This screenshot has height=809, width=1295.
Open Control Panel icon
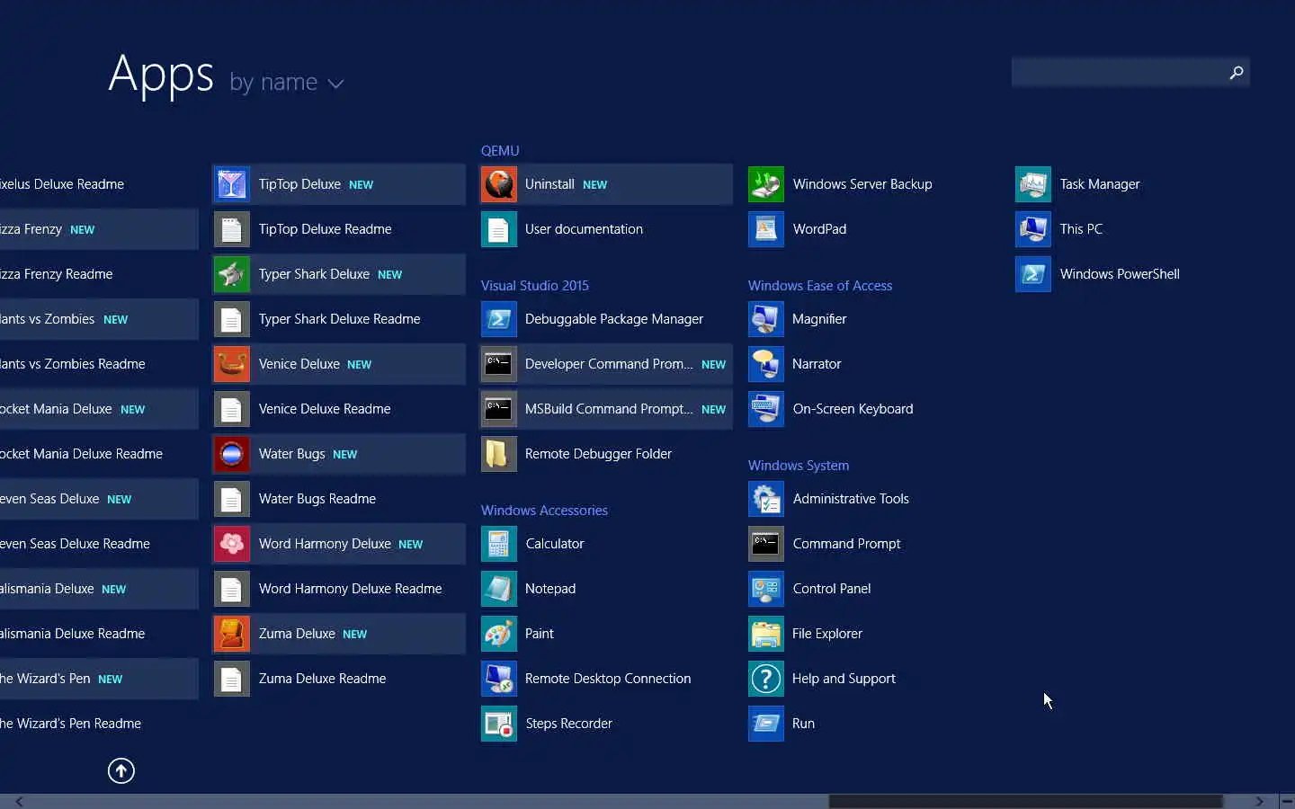[x=765, y=589]
